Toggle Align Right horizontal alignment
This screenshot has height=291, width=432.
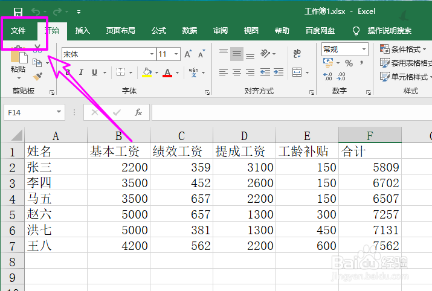250,72
